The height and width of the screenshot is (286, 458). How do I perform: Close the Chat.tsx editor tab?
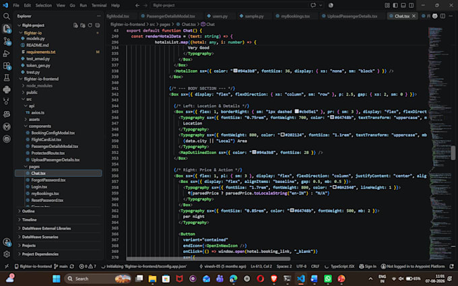pyautogui.click(x=414, y=16)
